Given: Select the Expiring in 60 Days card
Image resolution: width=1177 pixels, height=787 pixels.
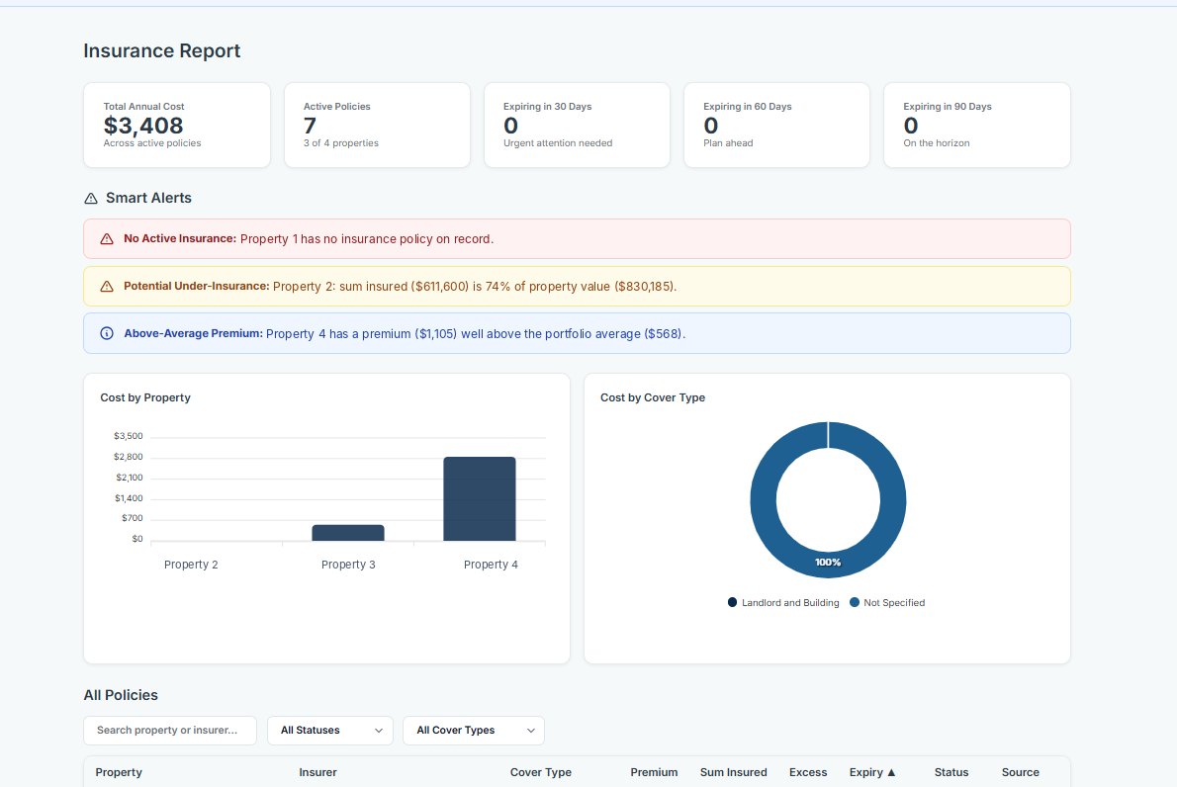Looking at the screenshot, I should (x=776, y=126).
